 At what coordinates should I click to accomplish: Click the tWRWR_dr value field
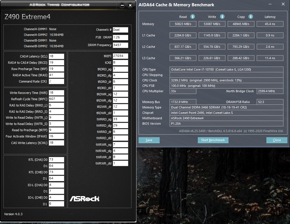[x=120, y=157]
